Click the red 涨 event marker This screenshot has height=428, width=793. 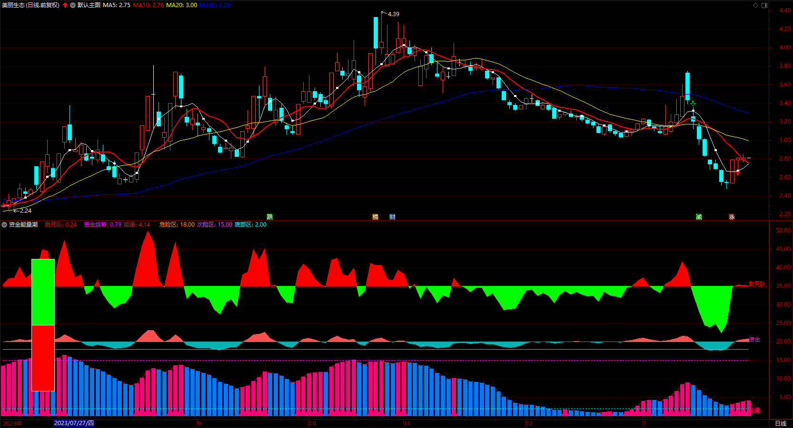click(x=732, y=217)
